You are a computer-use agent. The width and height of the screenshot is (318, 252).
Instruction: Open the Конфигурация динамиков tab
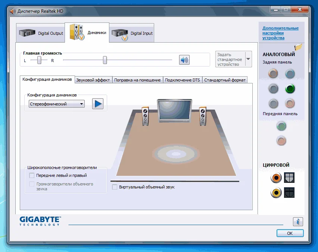click(x=47, y=79)
